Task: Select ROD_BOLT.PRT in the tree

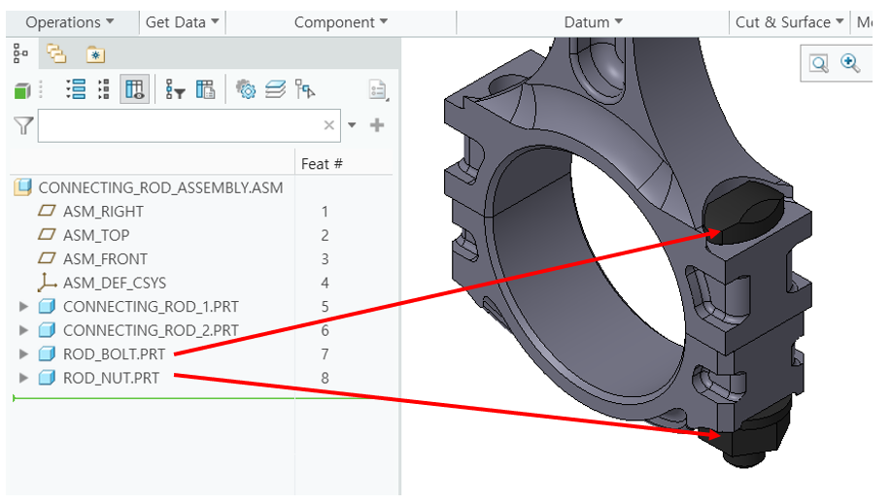Action: 115,354
